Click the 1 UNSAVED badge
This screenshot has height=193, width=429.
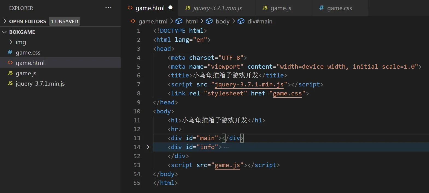pyautogui.click(x=65, y=21)
